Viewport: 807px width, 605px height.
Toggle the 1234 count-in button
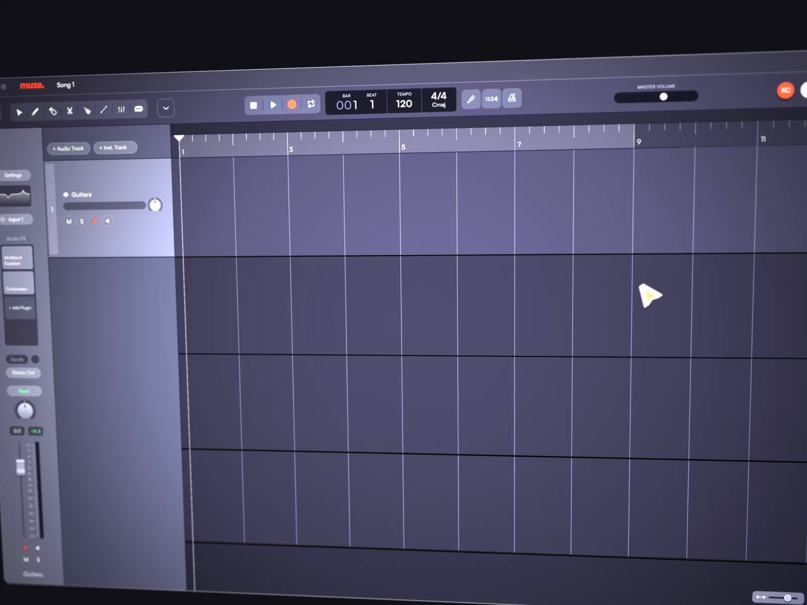tap(491, 99)
